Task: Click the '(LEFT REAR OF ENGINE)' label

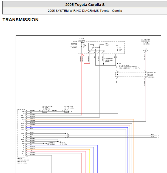Action: click(x=51, y=143)
